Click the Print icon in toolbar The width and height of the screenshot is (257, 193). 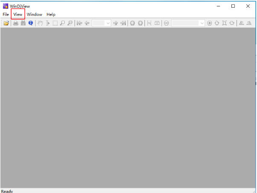click(16, 23)
